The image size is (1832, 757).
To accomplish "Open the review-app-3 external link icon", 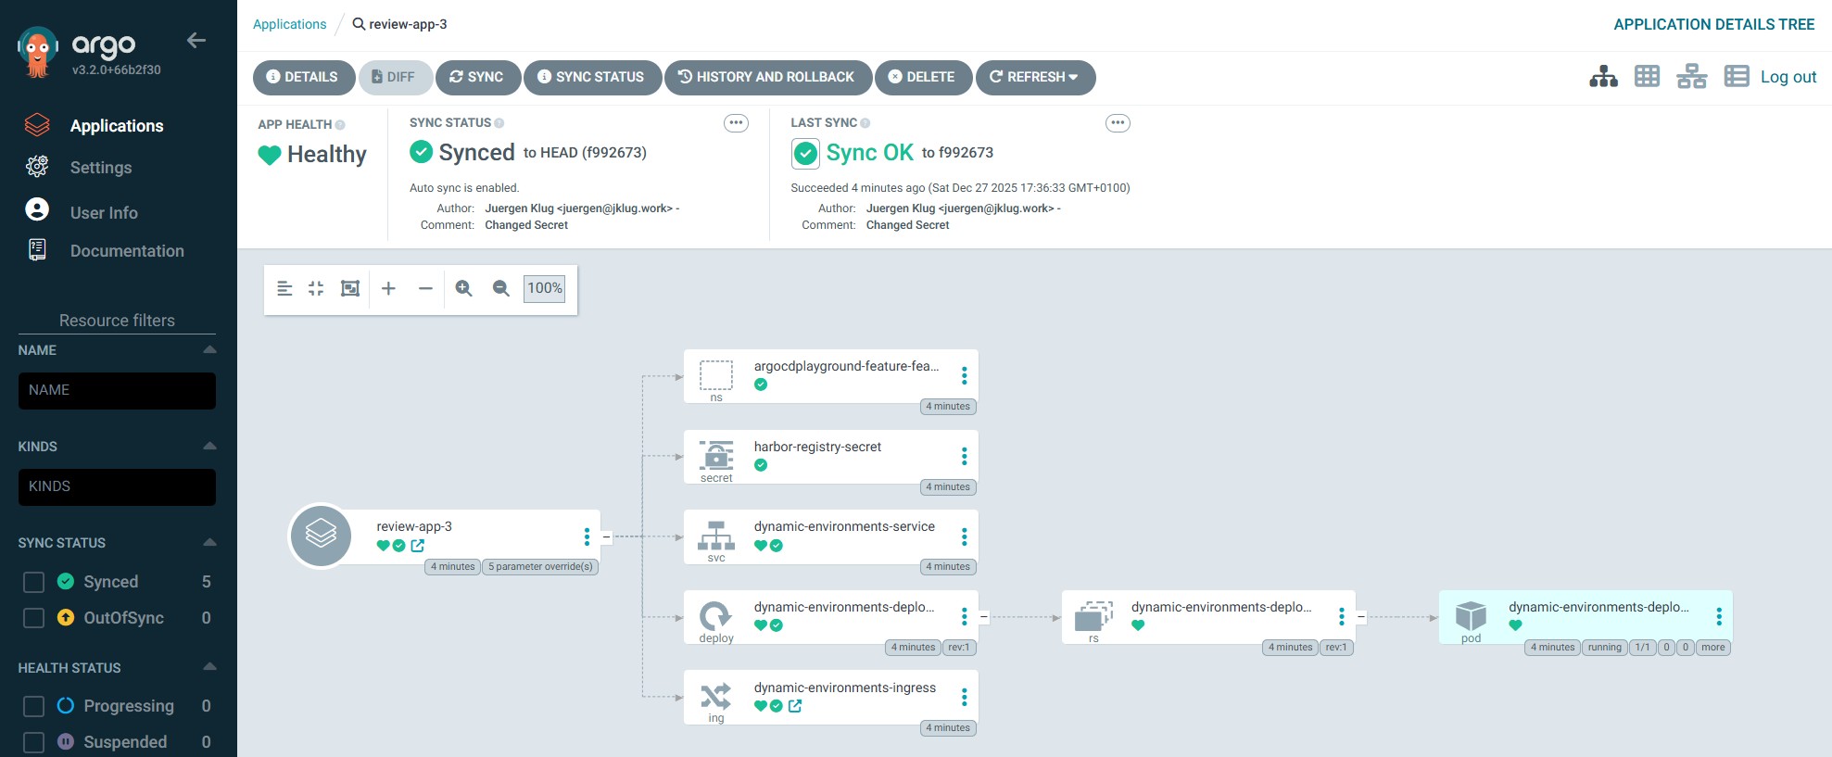I will coord(418,546).
